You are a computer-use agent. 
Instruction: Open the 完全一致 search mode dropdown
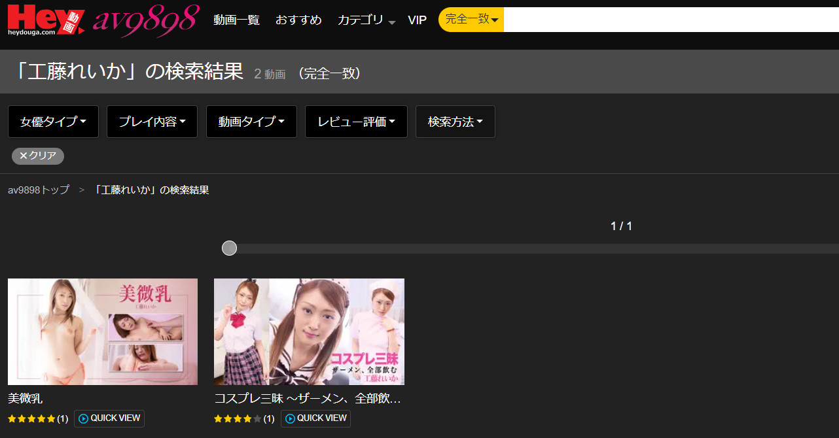click(x=471, y=20)
